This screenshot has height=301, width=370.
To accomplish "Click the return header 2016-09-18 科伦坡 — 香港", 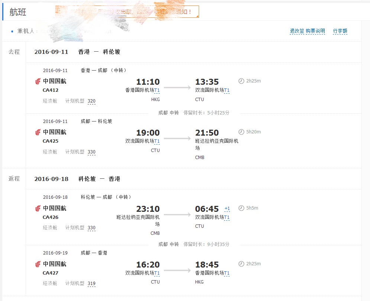I will [77, 179].
